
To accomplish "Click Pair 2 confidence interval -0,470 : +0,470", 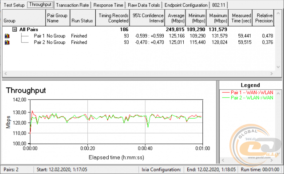I will pyautogui.click(x=150, y=43).
